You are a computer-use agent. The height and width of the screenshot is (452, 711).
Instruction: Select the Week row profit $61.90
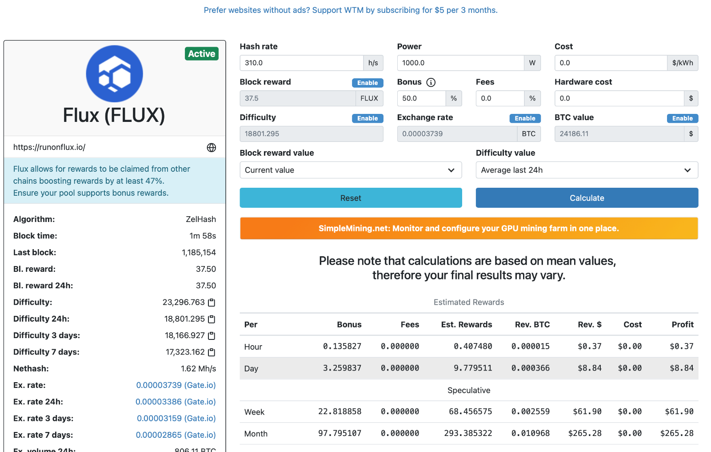click(x=679, y=412)
